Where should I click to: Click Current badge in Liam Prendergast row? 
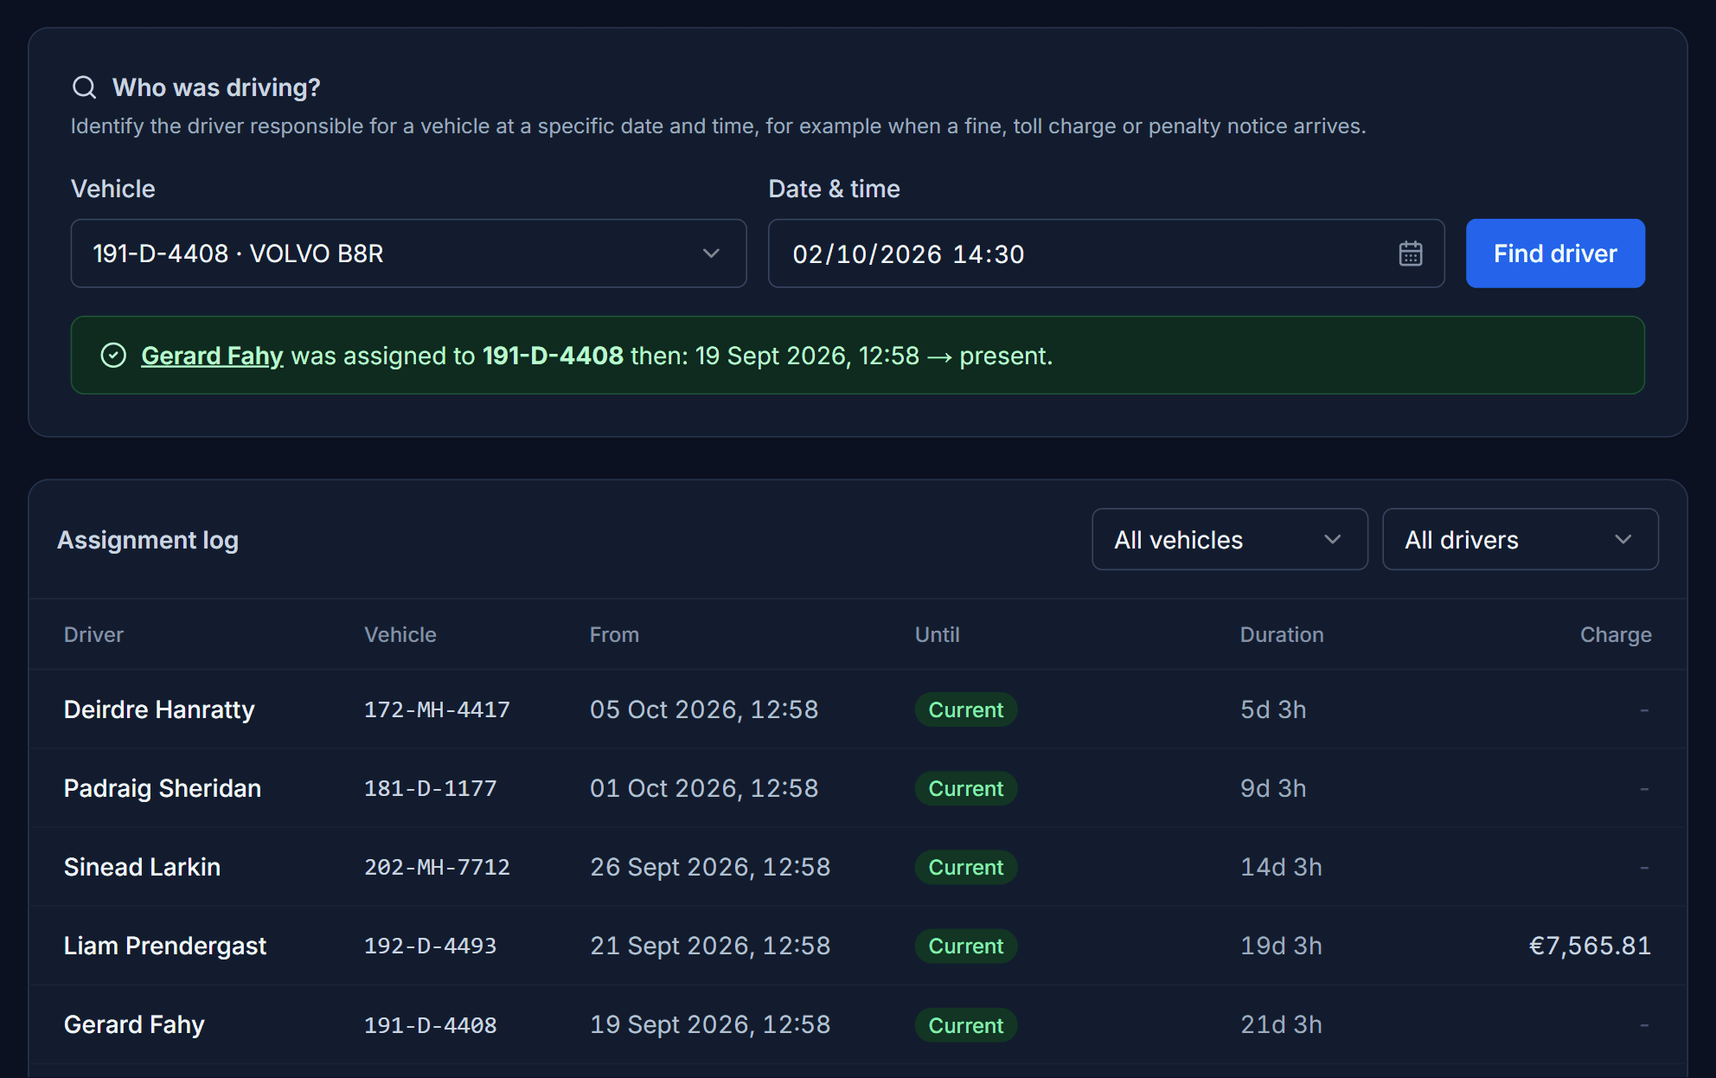pyautogui.click(x=966, y=946)
